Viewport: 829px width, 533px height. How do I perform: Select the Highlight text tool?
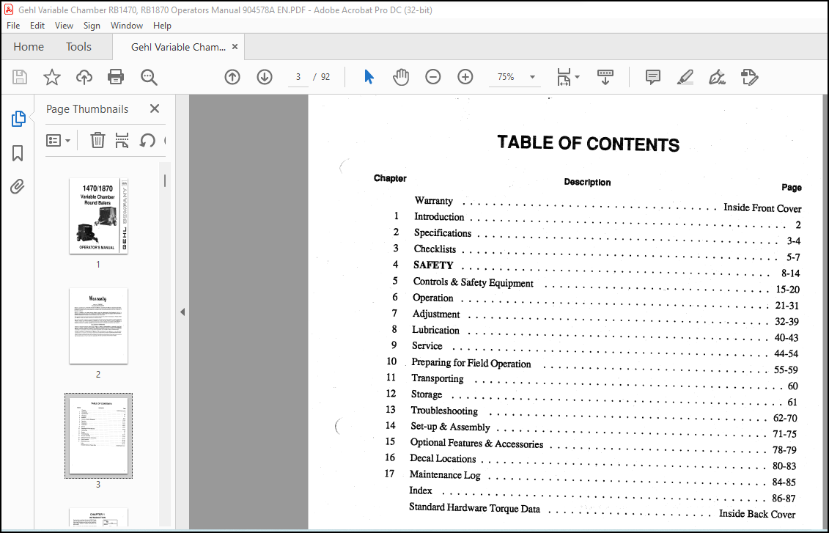[685, 77]
